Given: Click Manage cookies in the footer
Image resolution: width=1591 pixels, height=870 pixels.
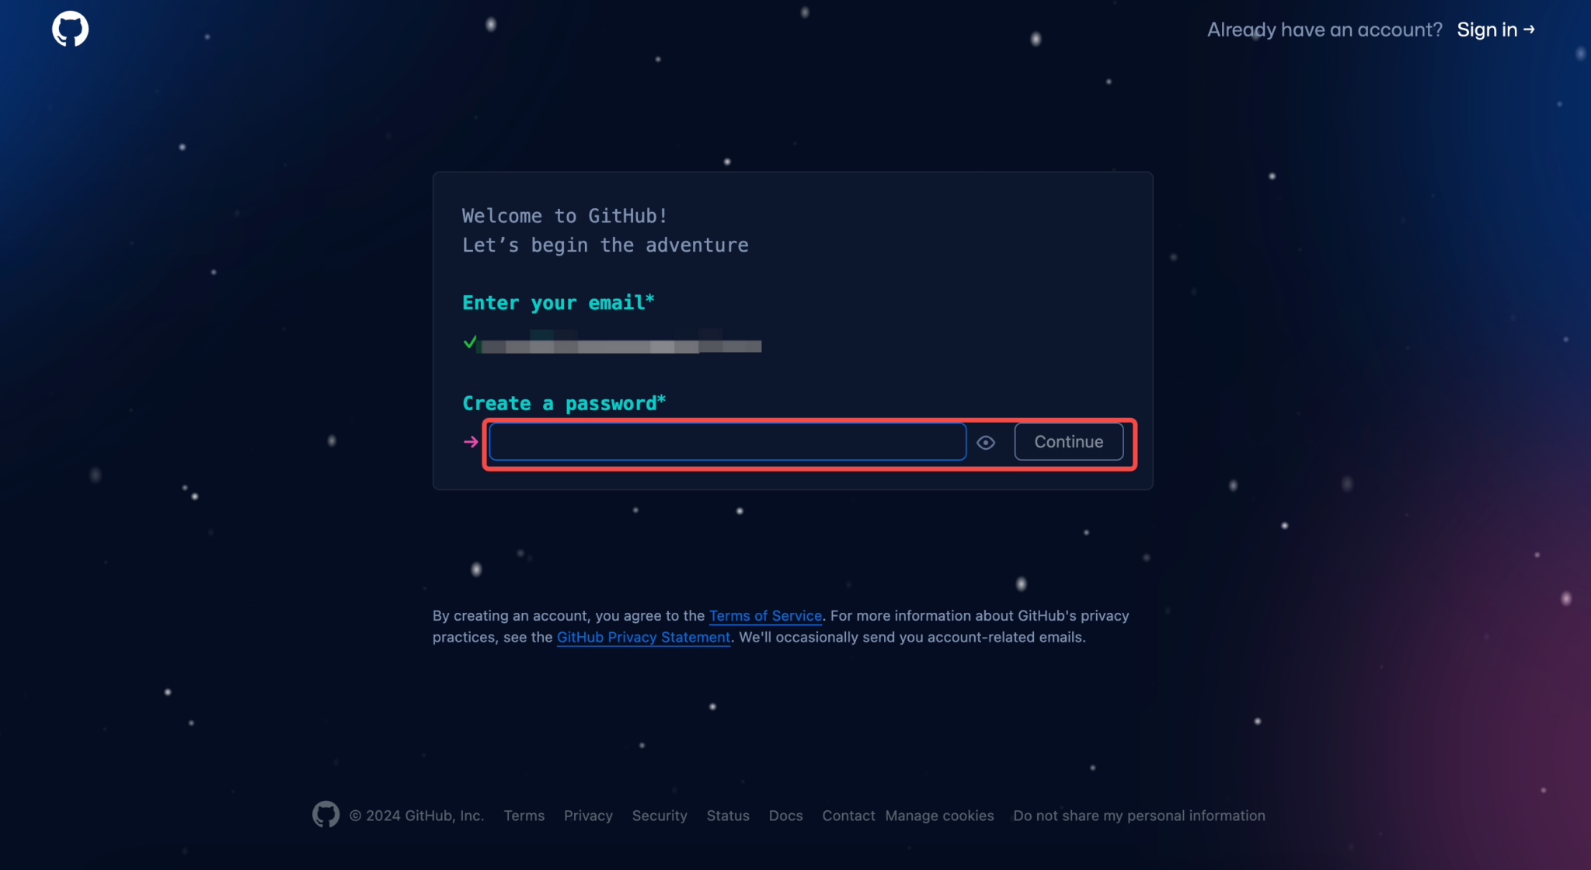Looking at the screenshot, I should [939, 816].
